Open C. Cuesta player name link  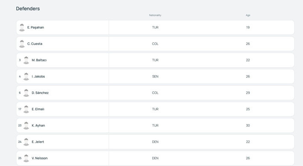(35, 44)
